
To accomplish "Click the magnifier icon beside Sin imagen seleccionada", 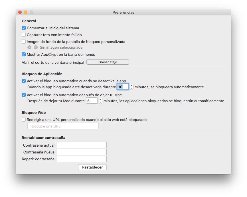I will pyautogui.click(x=36, y=48).
